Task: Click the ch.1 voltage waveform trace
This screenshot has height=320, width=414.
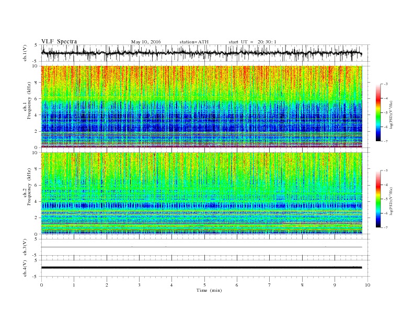Action: [x=201, y=53]
